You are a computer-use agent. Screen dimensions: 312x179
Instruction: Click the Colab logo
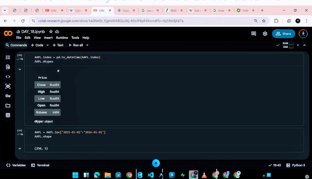click(x=8, y=33)
